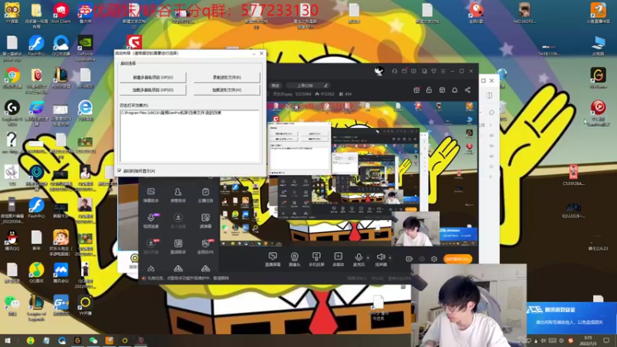This screenshot has height=347, width=617.
Task: Open the Riot Client desktop shortcut
Action: 61,13
